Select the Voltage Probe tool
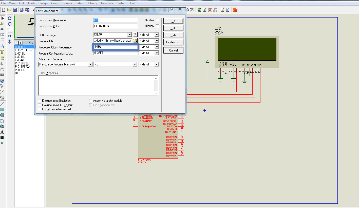 [3, 86]
